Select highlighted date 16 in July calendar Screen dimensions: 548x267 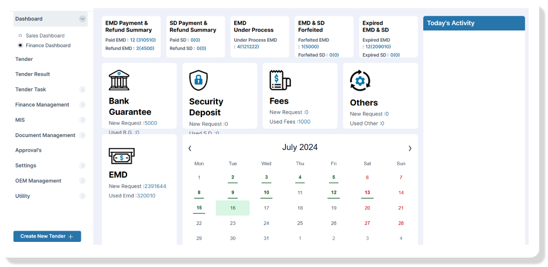pos(232,208)
